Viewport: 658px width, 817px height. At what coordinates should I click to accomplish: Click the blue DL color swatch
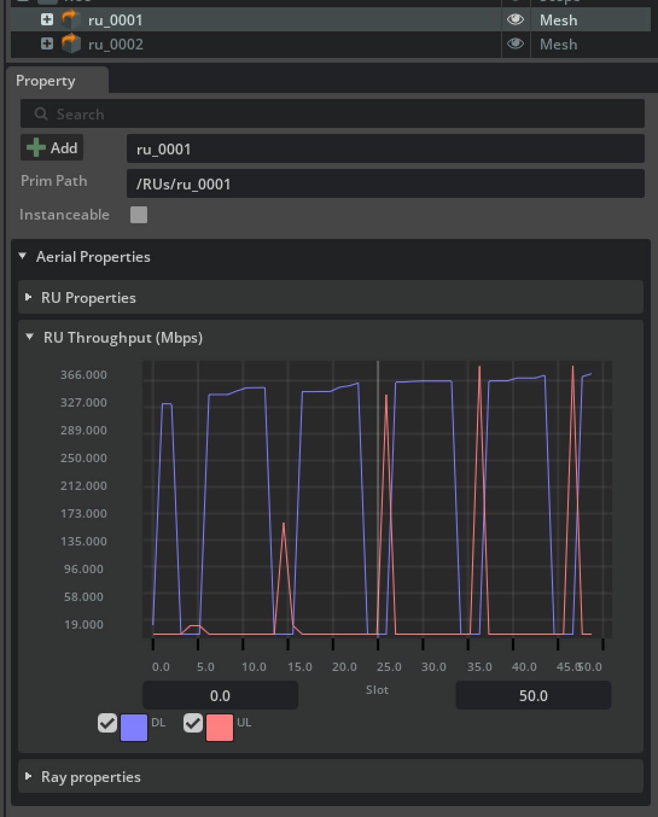click(134, 727)
